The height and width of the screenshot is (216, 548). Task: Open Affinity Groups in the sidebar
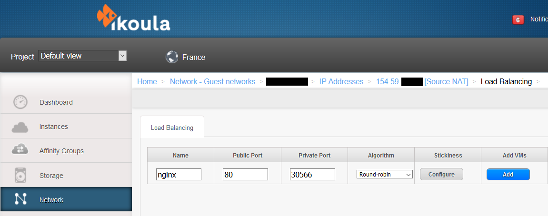tap(66, 151)
